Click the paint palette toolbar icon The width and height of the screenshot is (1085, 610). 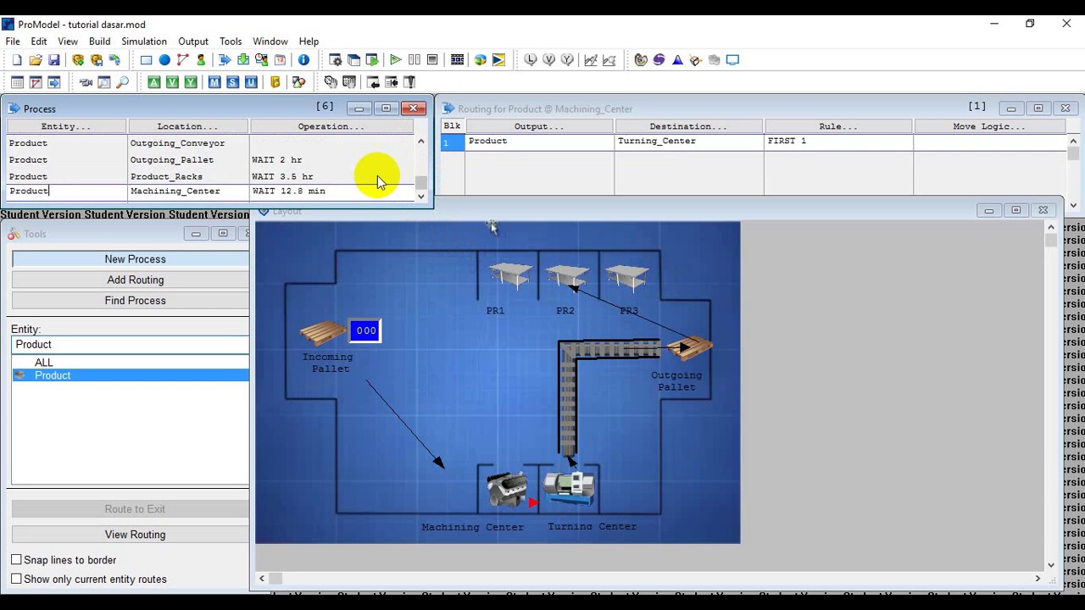[x=641, y=60]
